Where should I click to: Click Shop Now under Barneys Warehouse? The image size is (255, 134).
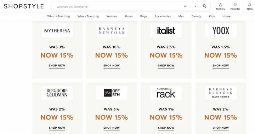pyautogui.click(x=221, y=128)
